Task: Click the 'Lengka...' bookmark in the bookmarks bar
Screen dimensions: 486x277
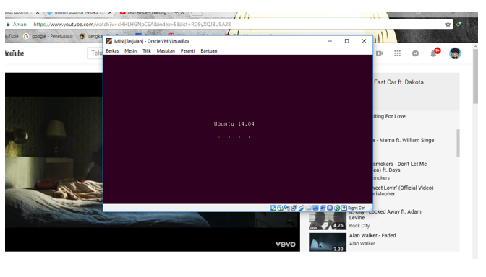Action: click(x=90, y=36)
